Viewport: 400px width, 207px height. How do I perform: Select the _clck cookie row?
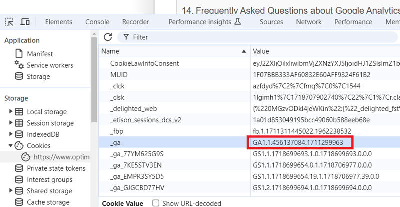[249, 86]
